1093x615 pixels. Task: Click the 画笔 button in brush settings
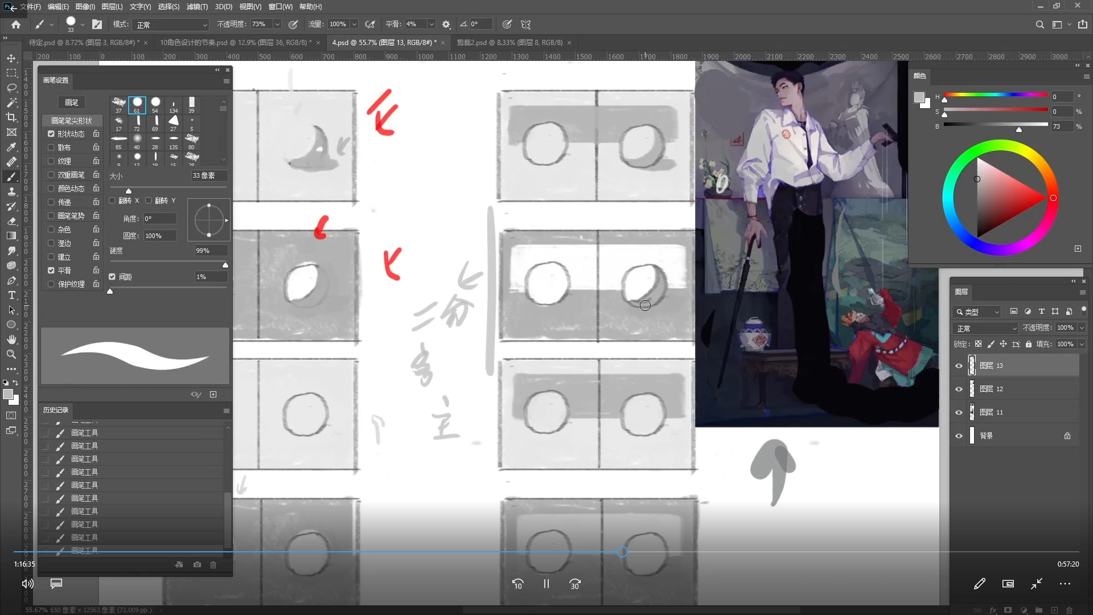(72, 102)
